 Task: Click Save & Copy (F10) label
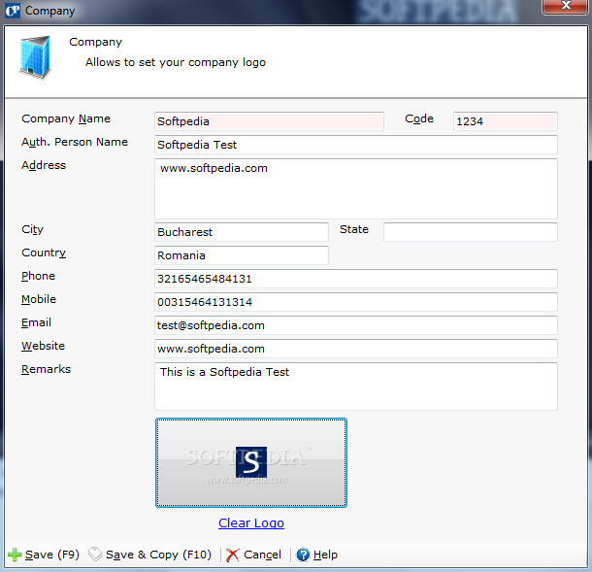[158, 555]
